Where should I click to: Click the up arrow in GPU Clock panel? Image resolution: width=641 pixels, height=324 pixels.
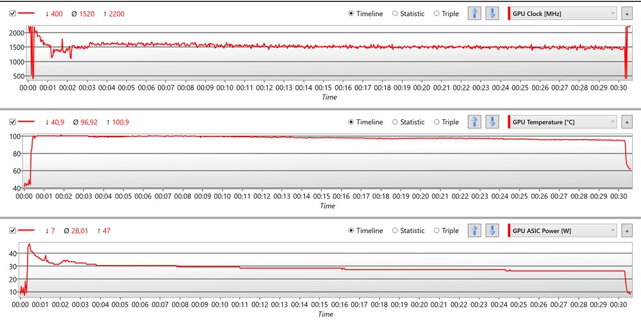tap(474, 13)
